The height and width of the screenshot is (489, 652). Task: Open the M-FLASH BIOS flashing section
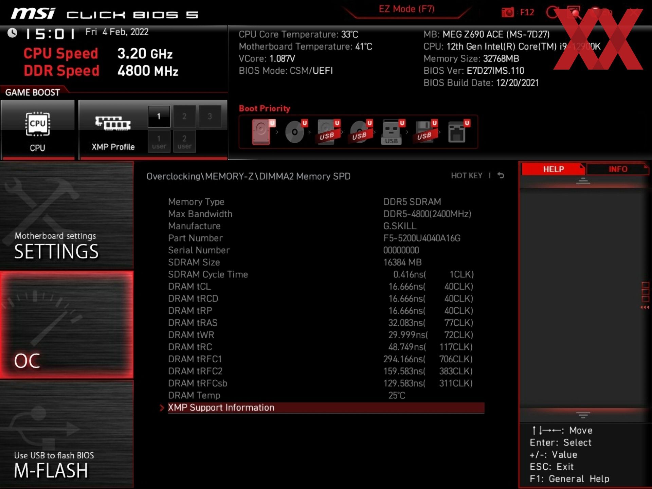tap(67, 434)
